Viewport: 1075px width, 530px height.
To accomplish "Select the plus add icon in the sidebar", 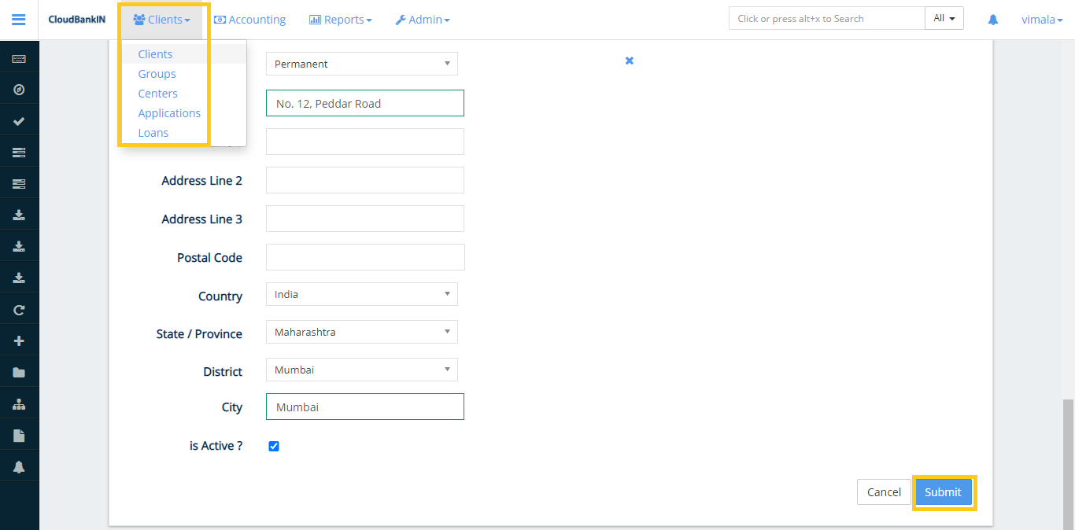I will (x=19, y=340).
